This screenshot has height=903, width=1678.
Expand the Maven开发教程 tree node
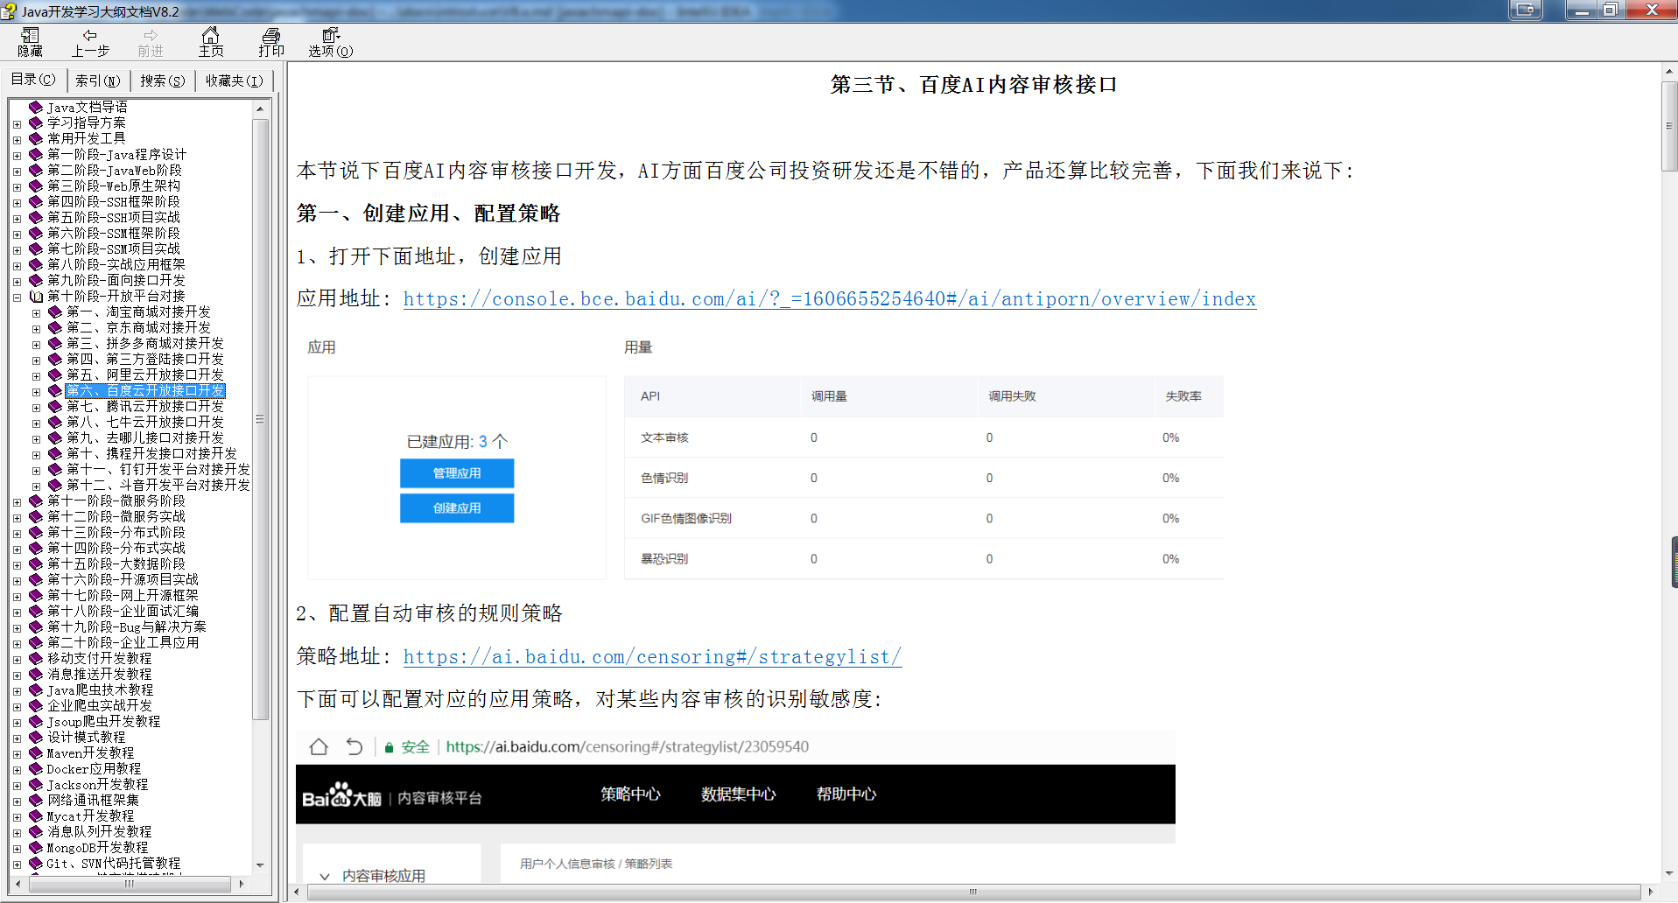17,753
